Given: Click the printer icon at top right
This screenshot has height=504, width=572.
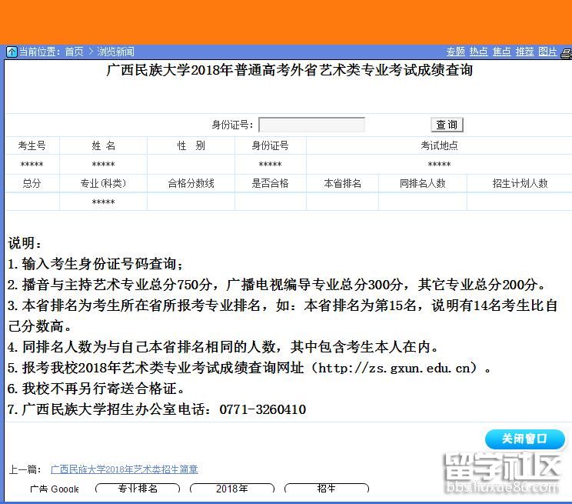Looking at the screenshot, I should tap(567, 53).
